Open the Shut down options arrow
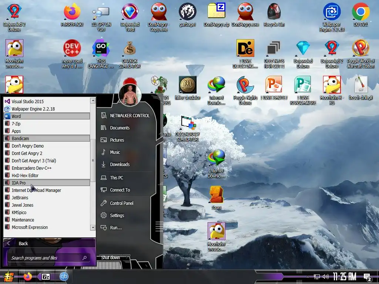 click(127, 258)
